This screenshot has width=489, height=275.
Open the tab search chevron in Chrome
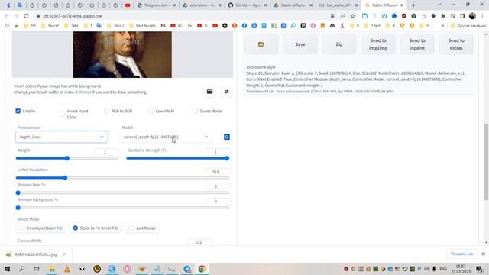click(x=439, y=5)
